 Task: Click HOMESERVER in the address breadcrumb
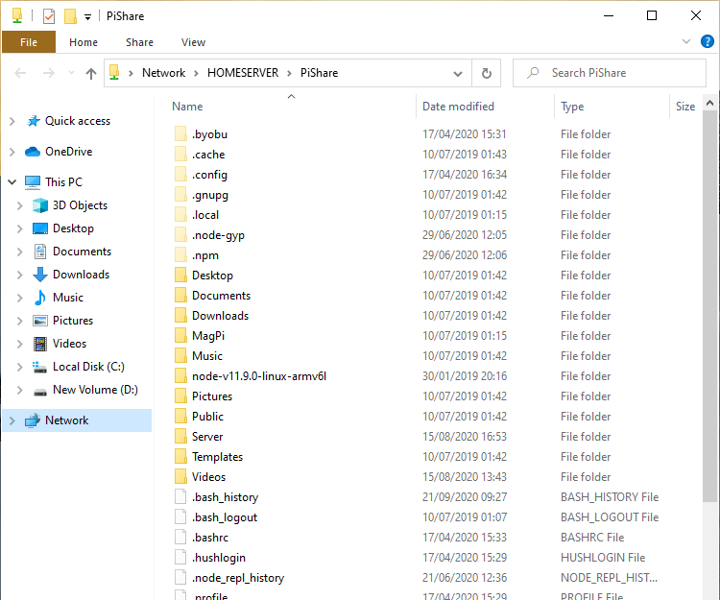(243, 73)
